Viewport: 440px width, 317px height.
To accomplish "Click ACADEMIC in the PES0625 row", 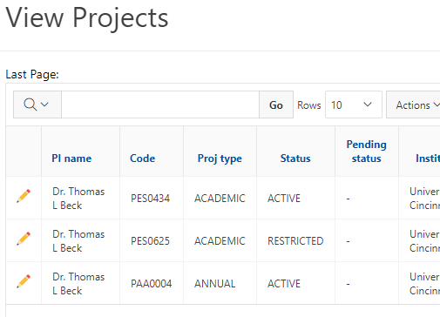I will point(220,241).
